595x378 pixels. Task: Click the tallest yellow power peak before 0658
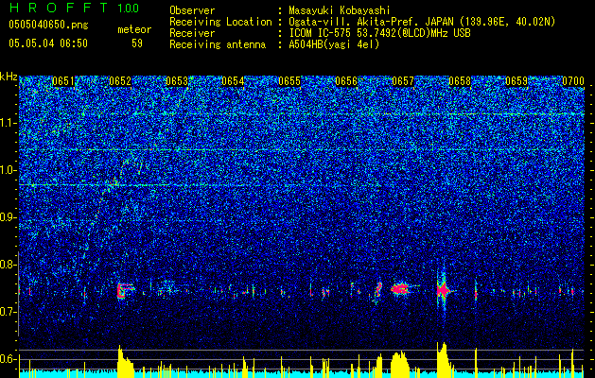coord(444,360)
